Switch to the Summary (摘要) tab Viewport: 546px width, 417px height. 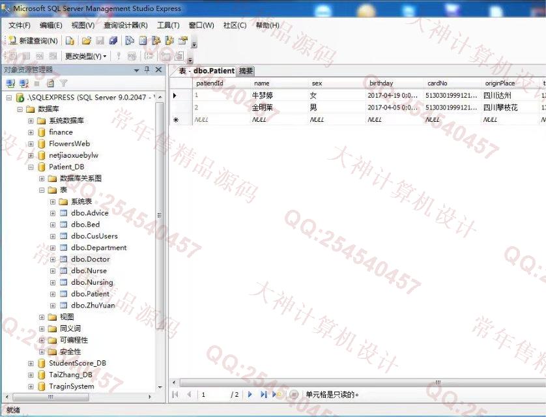pyautogui.click(x=246, y=71)
